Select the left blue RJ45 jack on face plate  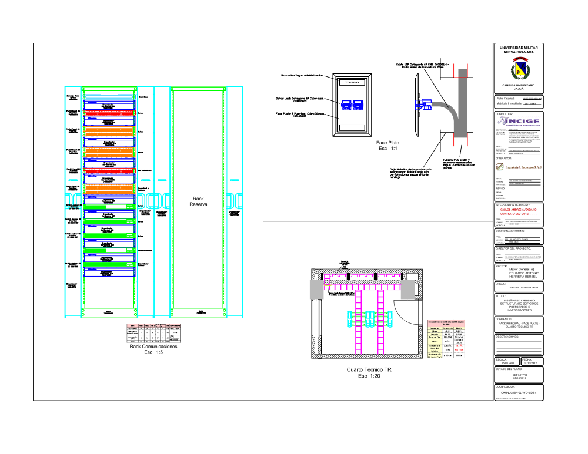[x=346, y=105]
